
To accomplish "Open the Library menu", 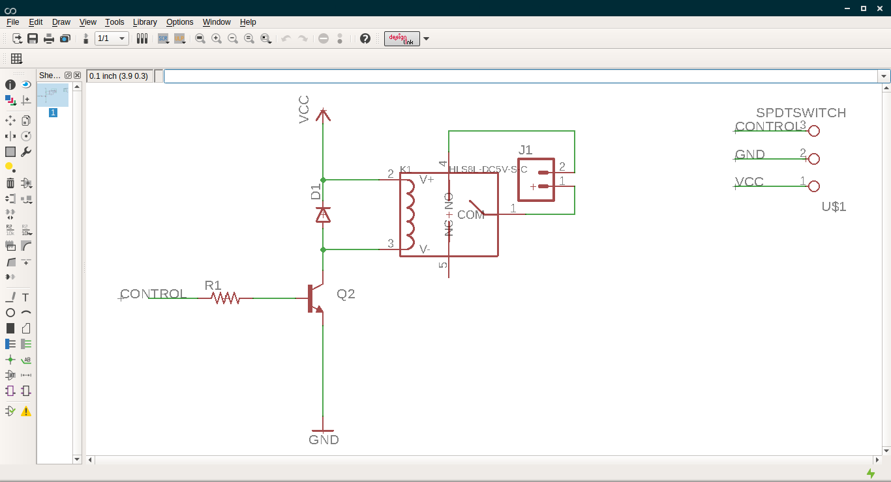I will (145, 21).
